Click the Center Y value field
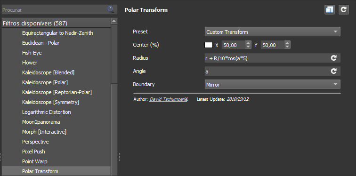The width and height of the screenshot is (356, 176). click(273, 45)
